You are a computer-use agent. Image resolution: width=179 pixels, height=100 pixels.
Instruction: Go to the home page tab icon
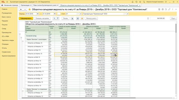[2, 5]
